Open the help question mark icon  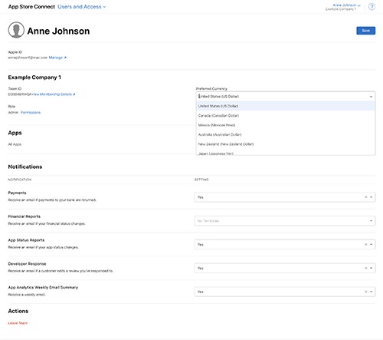click(372, 7)
